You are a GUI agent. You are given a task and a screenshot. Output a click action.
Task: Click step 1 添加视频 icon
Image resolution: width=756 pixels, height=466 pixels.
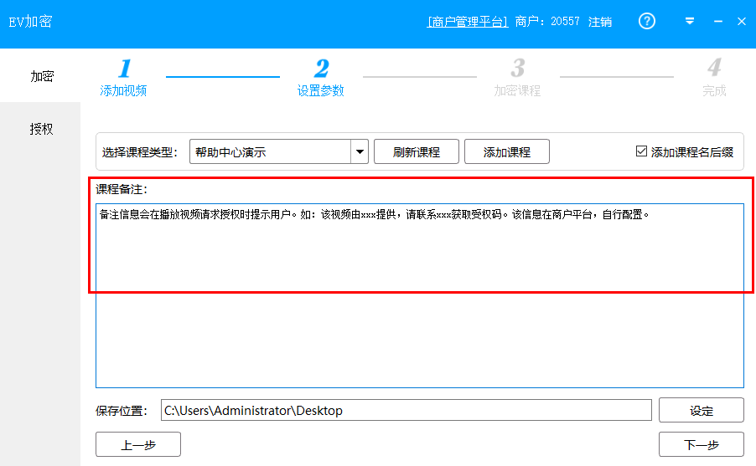pyautogui.click(x=124, y=69)
